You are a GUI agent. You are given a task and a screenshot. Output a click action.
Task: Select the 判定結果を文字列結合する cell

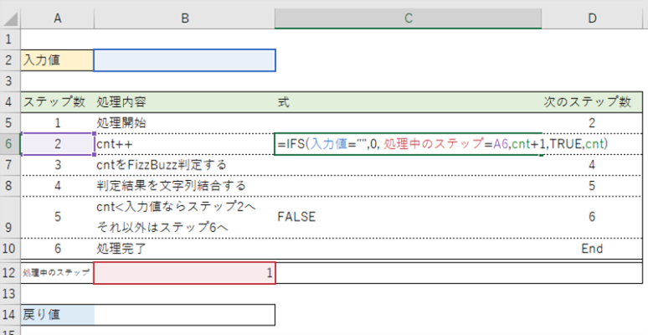184,185
